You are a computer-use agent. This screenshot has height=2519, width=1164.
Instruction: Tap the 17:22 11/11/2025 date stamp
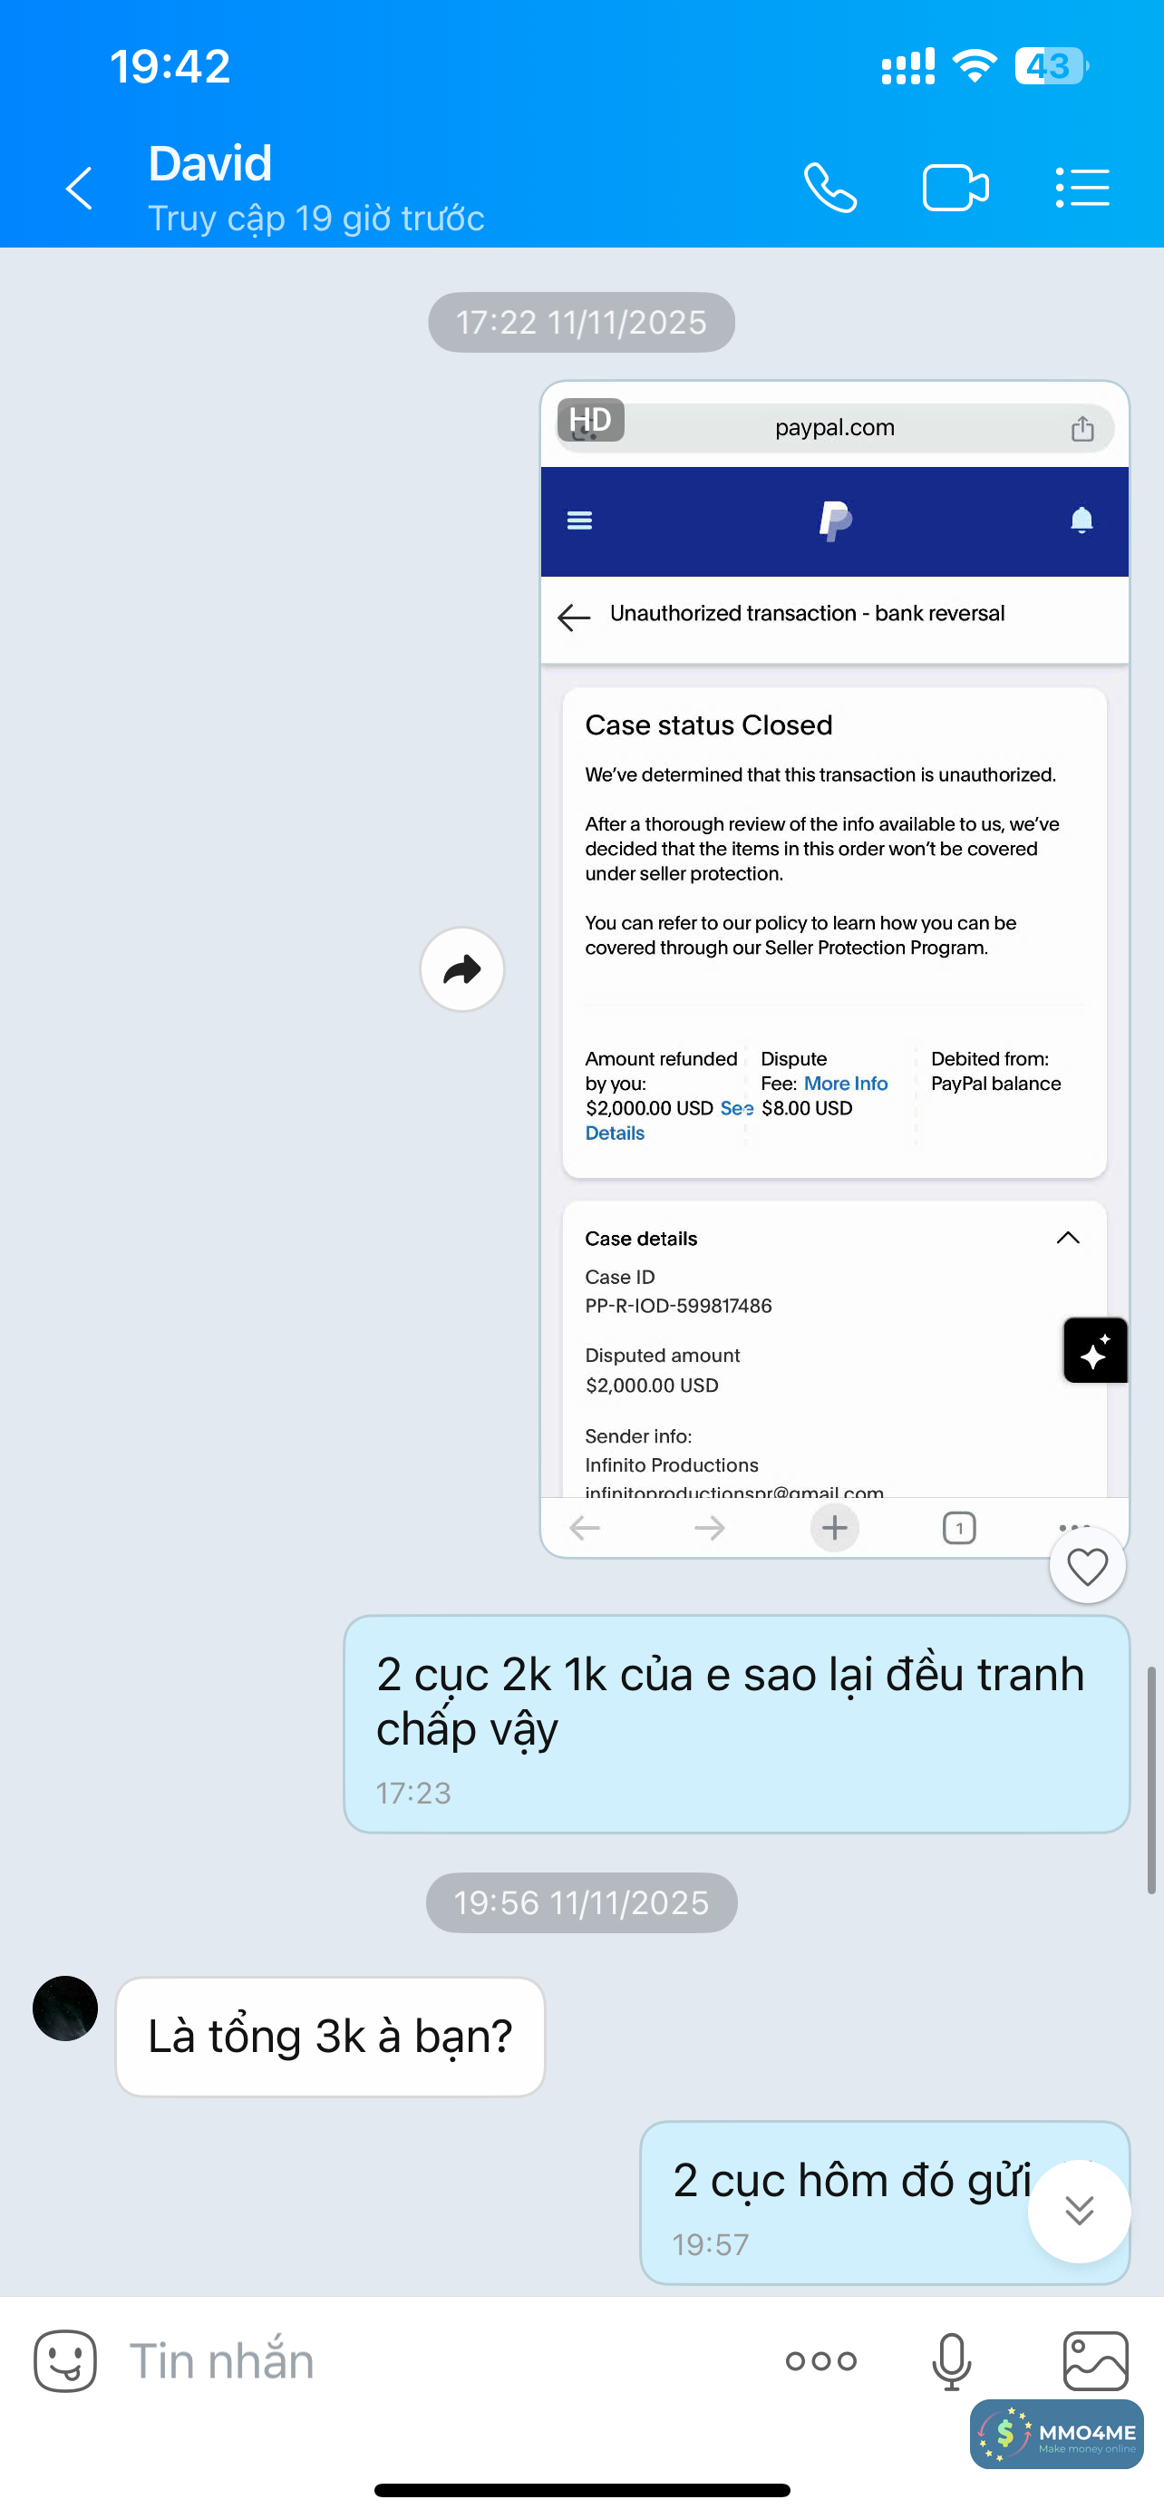click(581, 322)
